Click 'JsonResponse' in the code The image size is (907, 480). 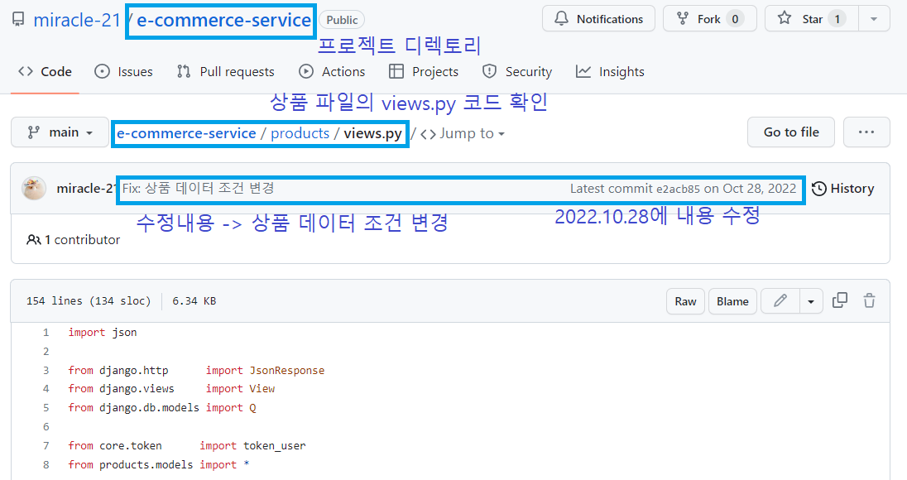287,371
